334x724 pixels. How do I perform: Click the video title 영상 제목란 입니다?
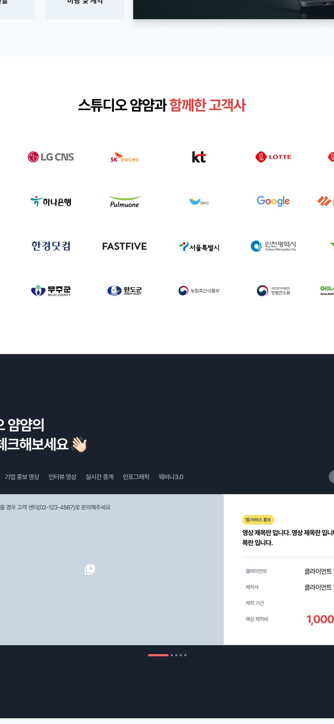point(288,537)
